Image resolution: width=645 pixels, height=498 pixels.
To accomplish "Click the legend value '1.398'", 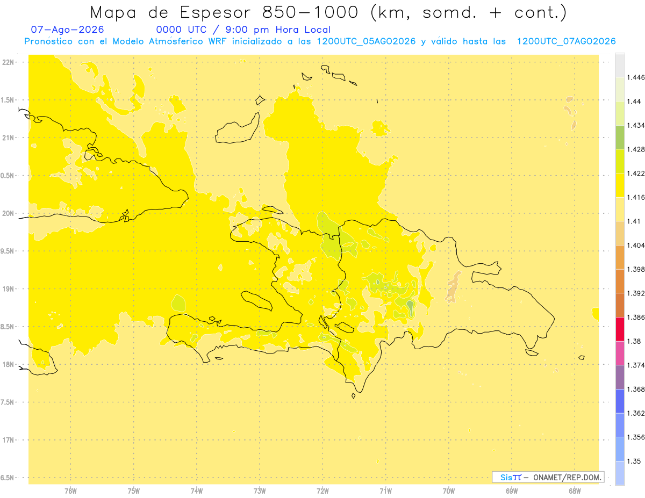I will (x=636, y=269).
